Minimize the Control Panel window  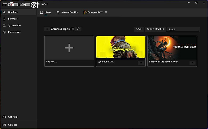[189, 3]
